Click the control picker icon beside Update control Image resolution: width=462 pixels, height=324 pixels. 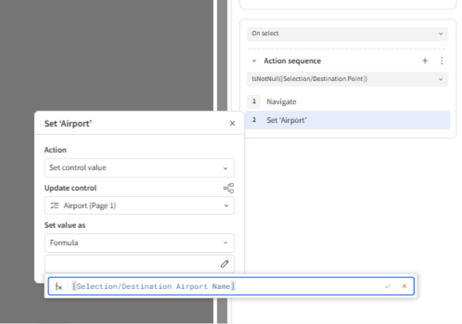point(229,188)
